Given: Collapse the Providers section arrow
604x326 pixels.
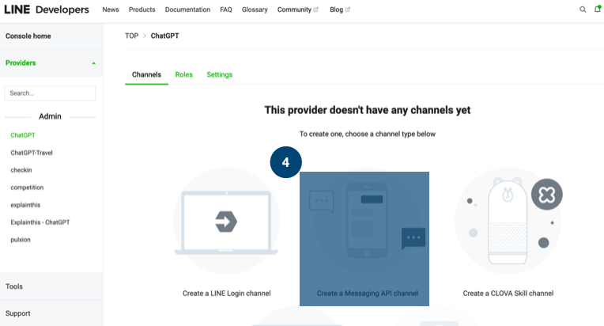Looking at the screenshot, I should (x=93, y=63).
